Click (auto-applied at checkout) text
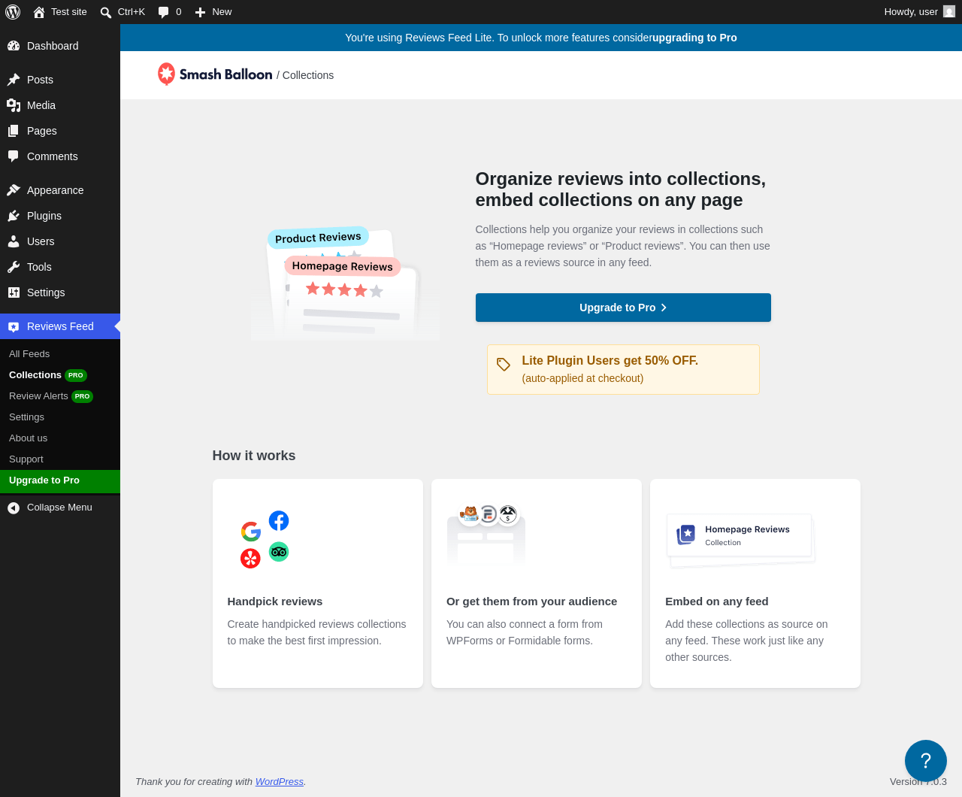 point(583,378)
